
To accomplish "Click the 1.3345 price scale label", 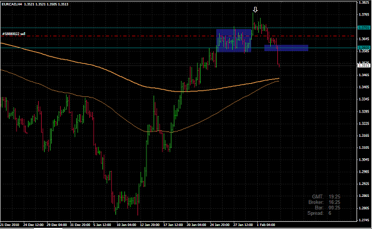I will click(x=364, y=99).
